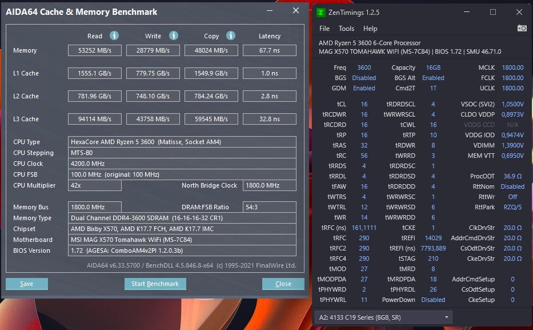Click the Motherboard MSI MAG X570 field
Image resolution: width=533 pixels, height=330 pixels.
pyautogui.click(x=182, y=240)
